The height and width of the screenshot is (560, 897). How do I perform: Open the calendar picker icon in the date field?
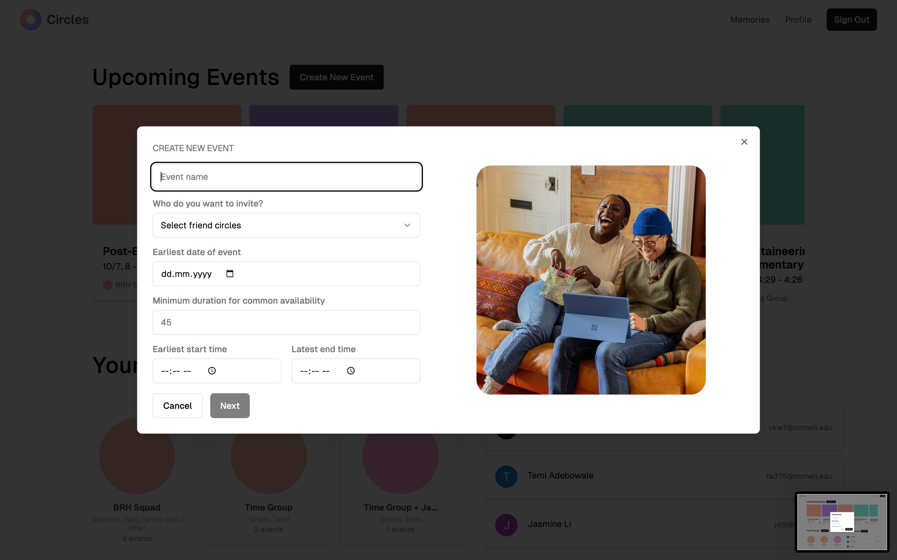pos(230,274)
